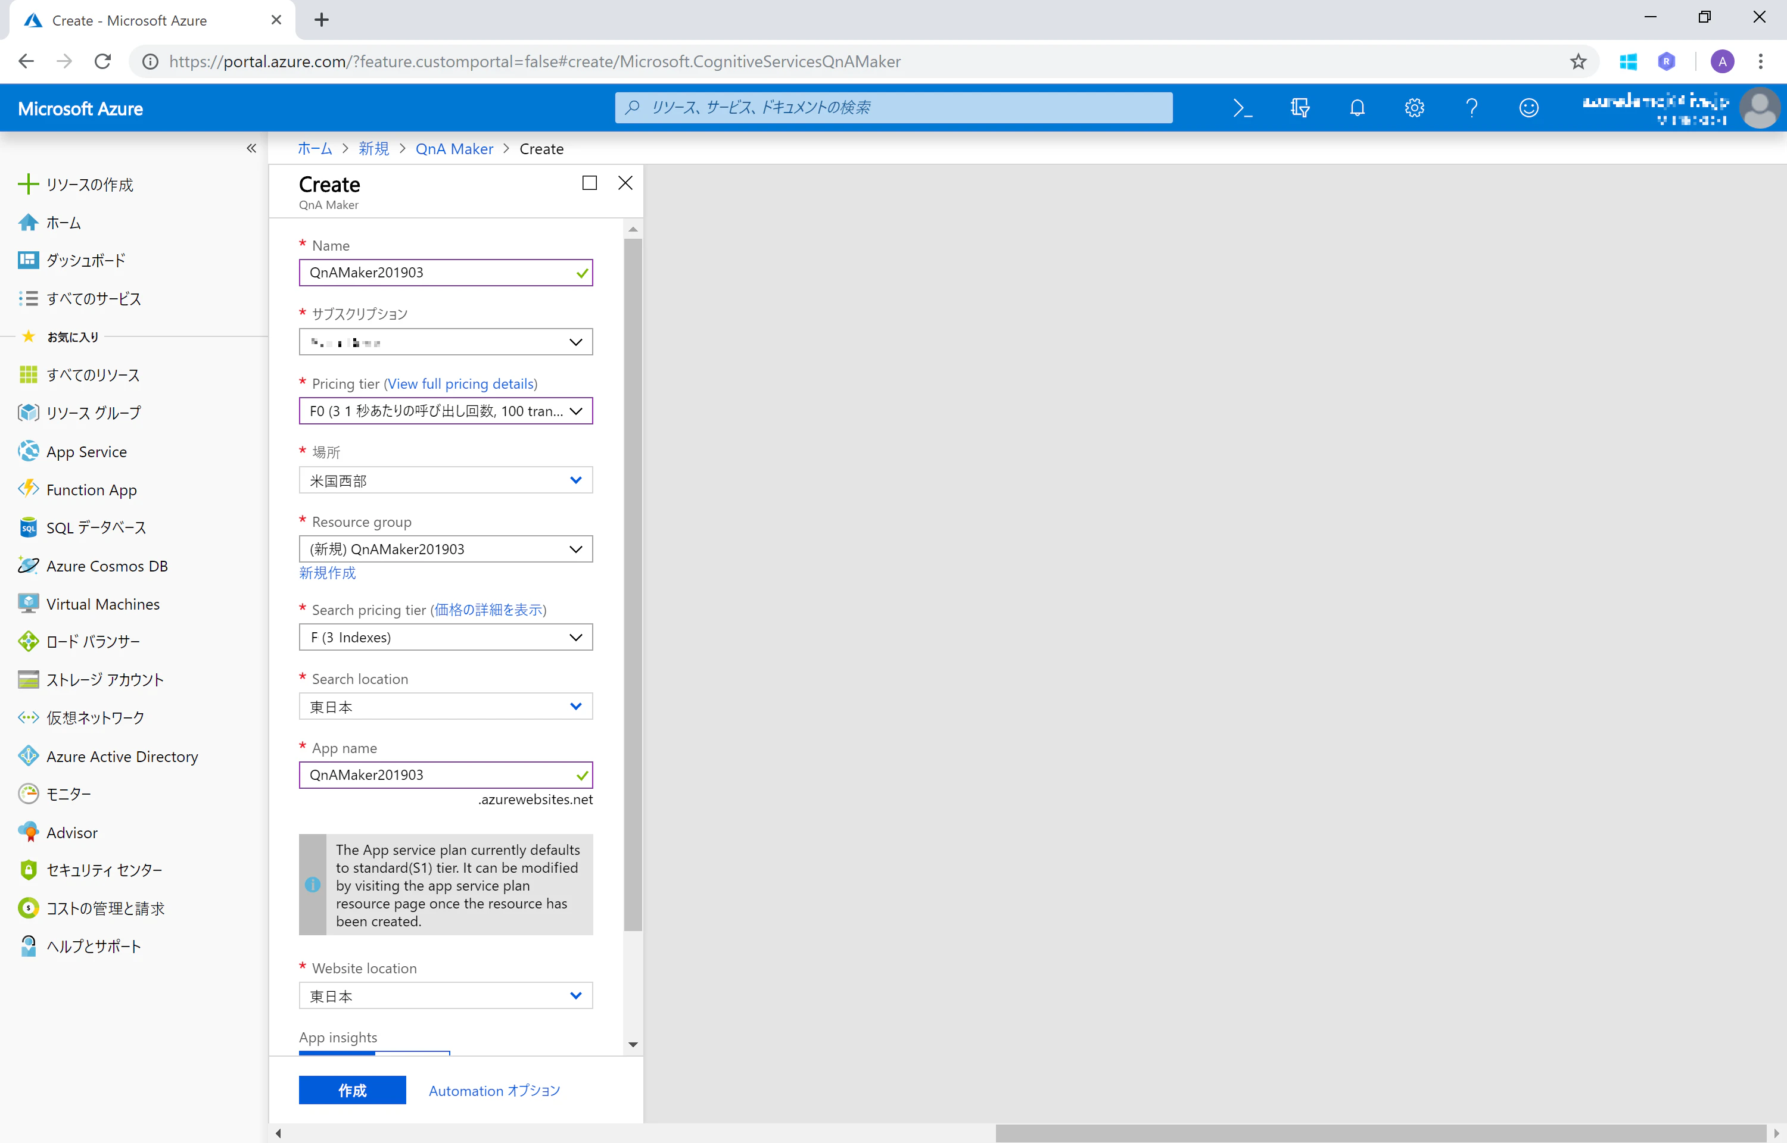Click the 作成 button
Screen dimensions: 1787x1143
(353, 1089)
